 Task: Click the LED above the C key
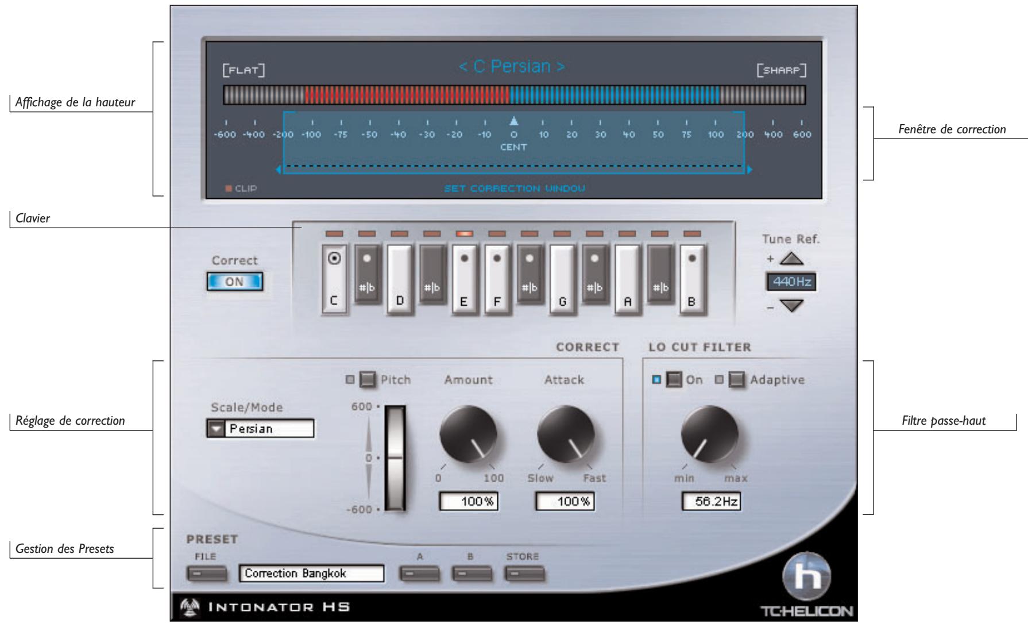point(334,234)
